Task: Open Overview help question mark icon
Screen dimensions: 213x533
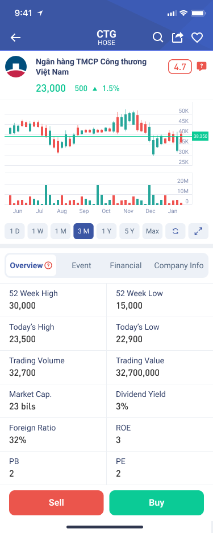Action: (48, 265)
